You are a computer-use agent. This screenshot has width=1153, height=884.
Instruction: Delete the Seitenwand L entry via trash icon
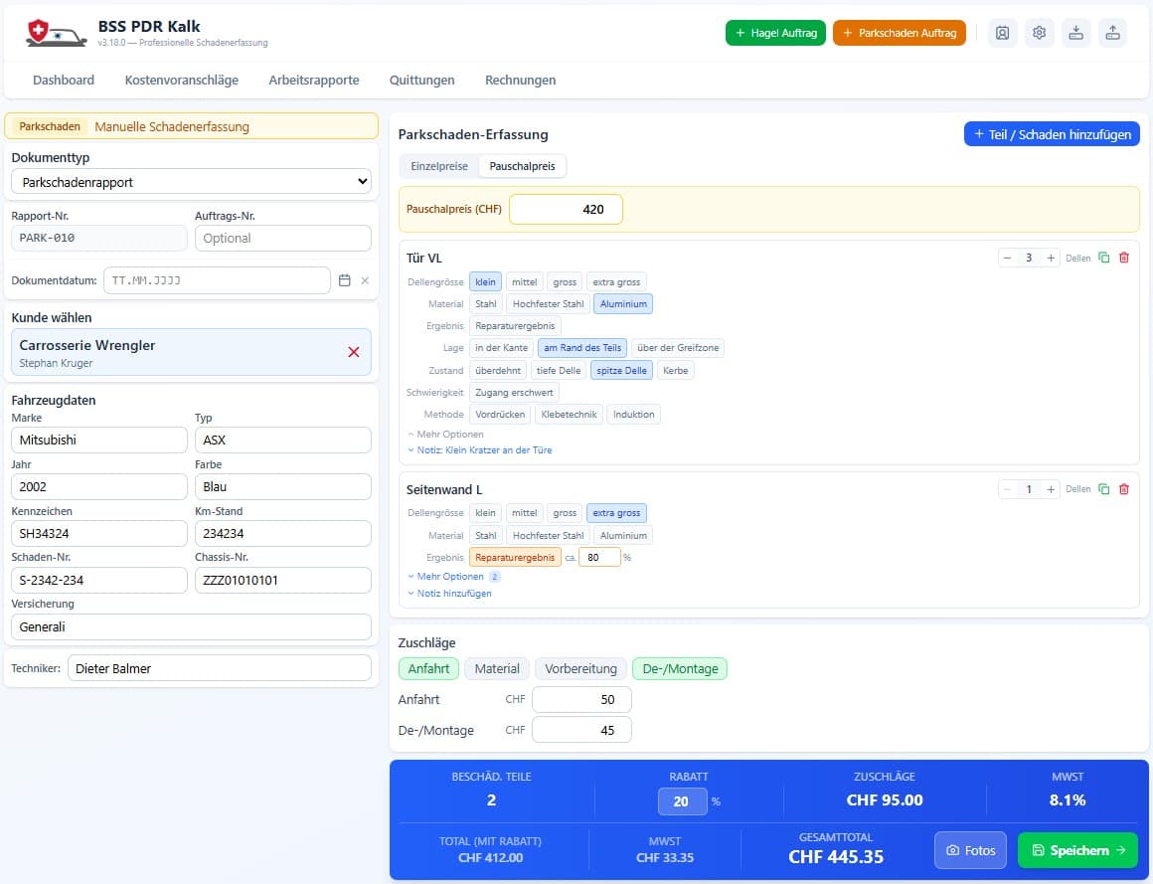tap(1124, 489)
